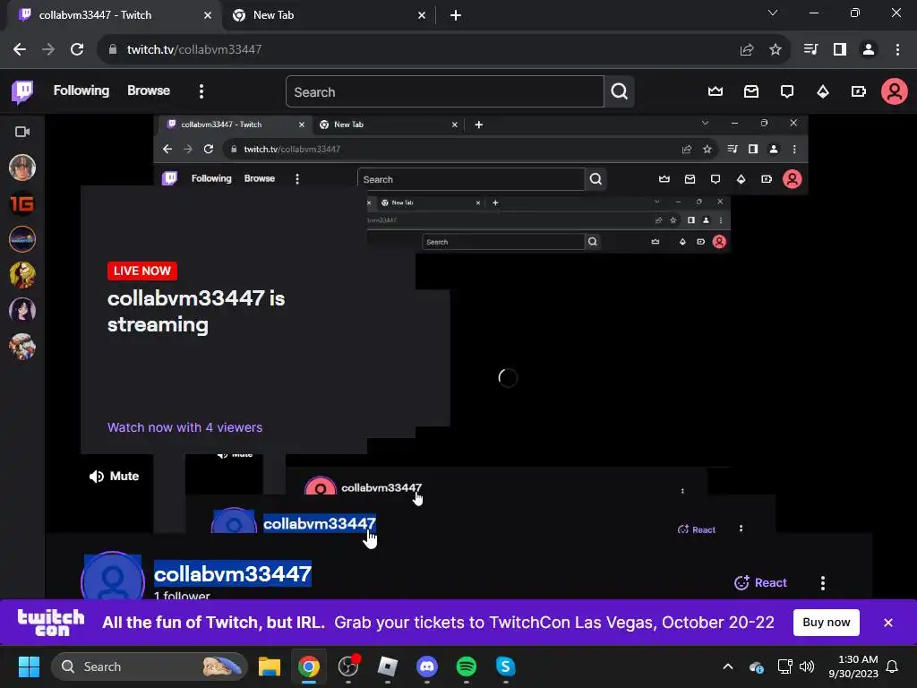The width and height of the screenshot is (917, 688).
Task: Open the notifications inbox icon
Action: point(751,91)
